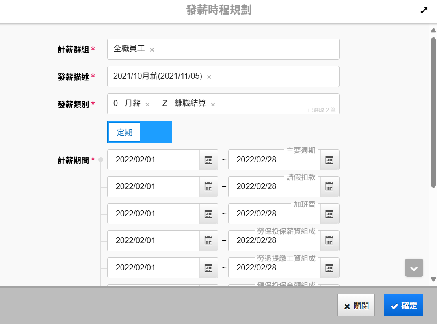Click the 勞保投保薪資組成 start date field
Screen dimensions: 437x324
coord(154,241)
